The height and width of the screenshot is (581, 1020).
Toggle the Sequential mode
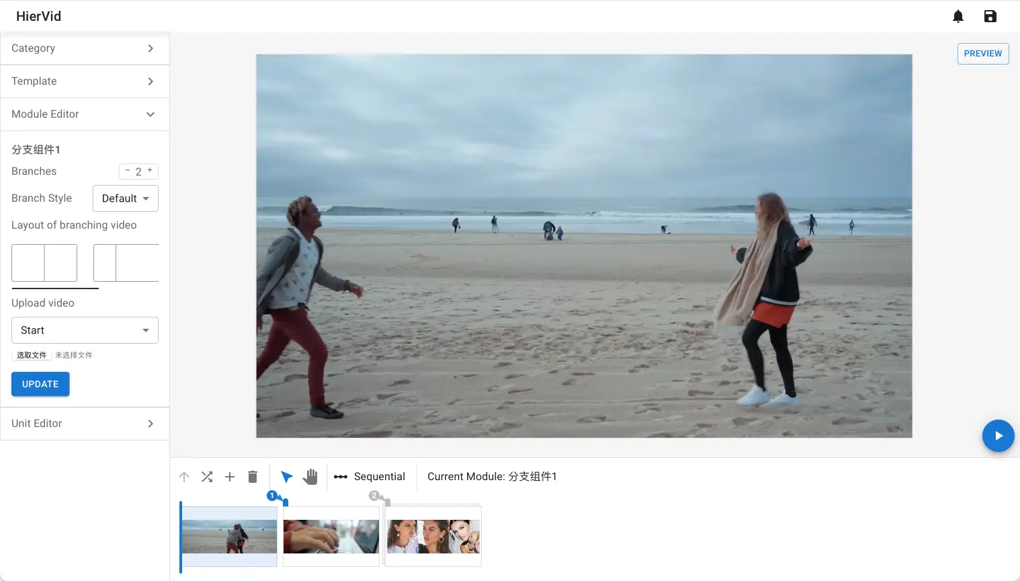370,477
